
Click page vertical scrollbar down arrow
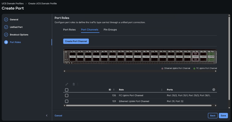click(229, 108)
